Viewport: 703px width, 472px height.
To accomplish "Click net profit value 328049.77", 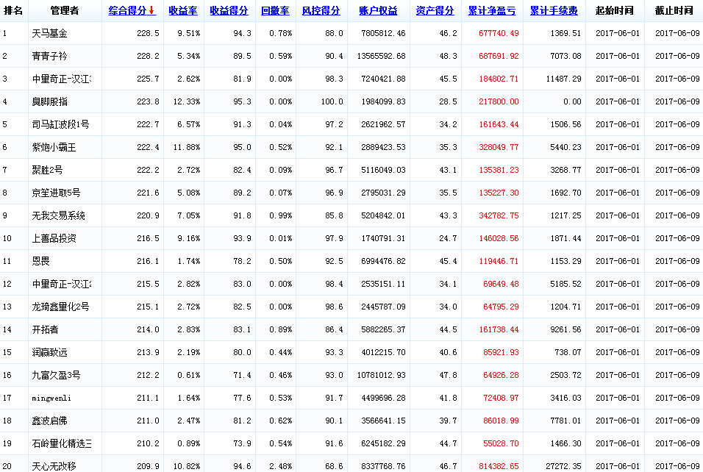I will [x=499, y=147].
